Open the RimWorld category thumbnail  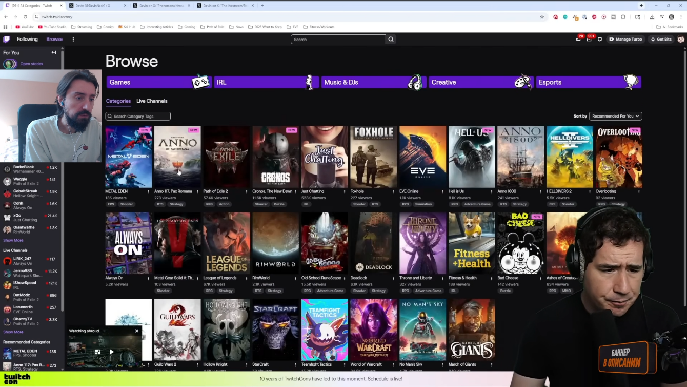pyautogui.click(x=275, y=243)
